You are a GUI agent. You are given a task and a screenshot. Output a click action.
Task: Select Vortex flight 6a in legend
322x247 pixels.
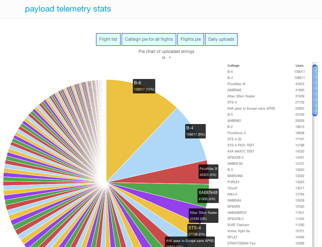point(266,231)
